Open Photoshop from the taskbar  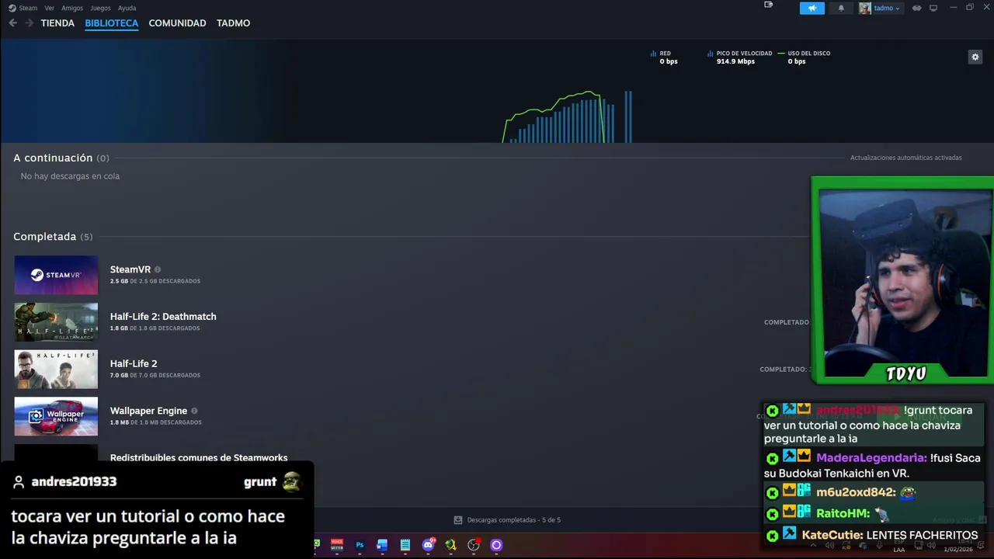[x=360, y=545]
